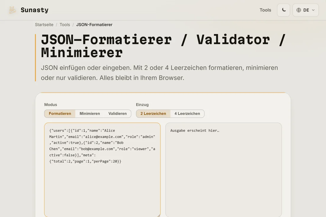This screenshot has height=217, width=326.
Task: Switch to Minimieren mode
Action: [x=90, y=114]
